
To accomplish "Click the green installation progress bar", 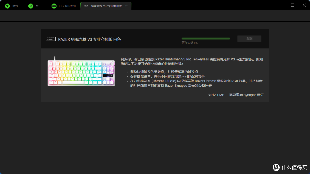I will pyautogui.click(x=206, y=39).
